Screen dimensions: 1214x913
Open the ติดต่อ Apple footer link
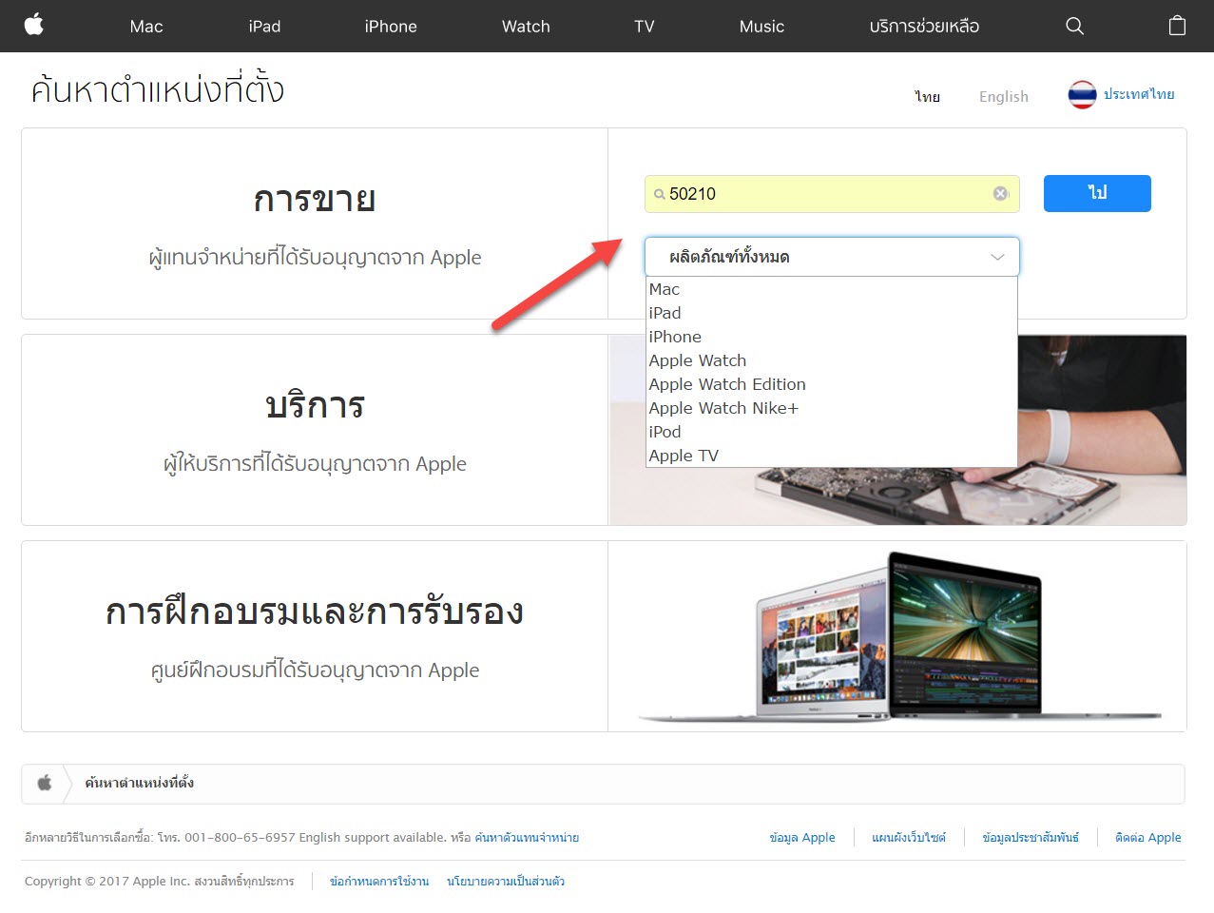pos(1147,838)
